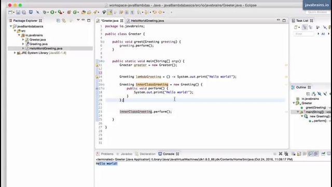Open dropdown next to New wizard icon
The width and height of the screenshot is (332, 187).
click(x=14, y=12)
